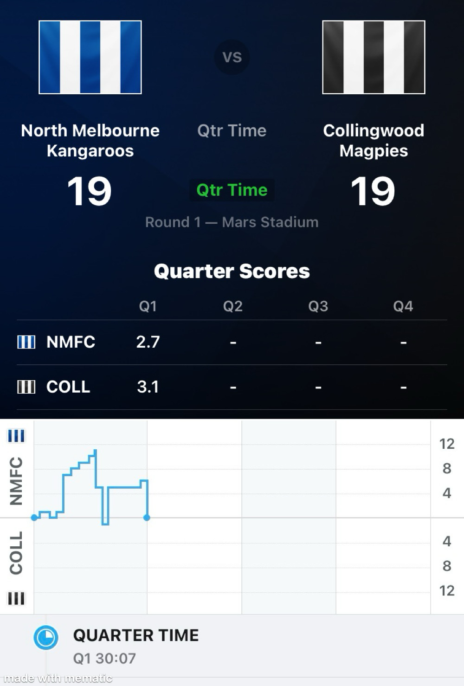Click the NMFC Q1 score 2.7
Screen dimensions: 464x686
coord(148,342)
